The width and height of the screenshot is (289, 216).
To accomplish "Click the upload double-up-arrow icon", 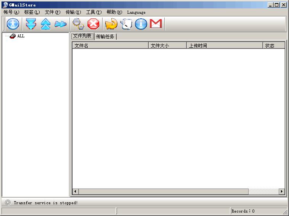I will coord(45,24).
